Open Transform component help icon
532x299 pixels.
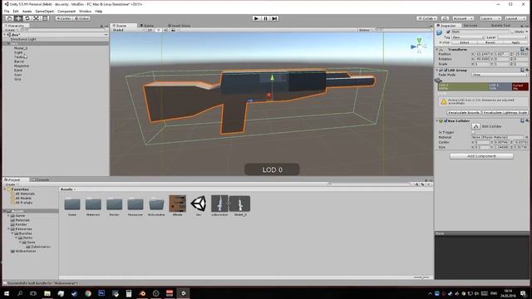click(522, 50)
